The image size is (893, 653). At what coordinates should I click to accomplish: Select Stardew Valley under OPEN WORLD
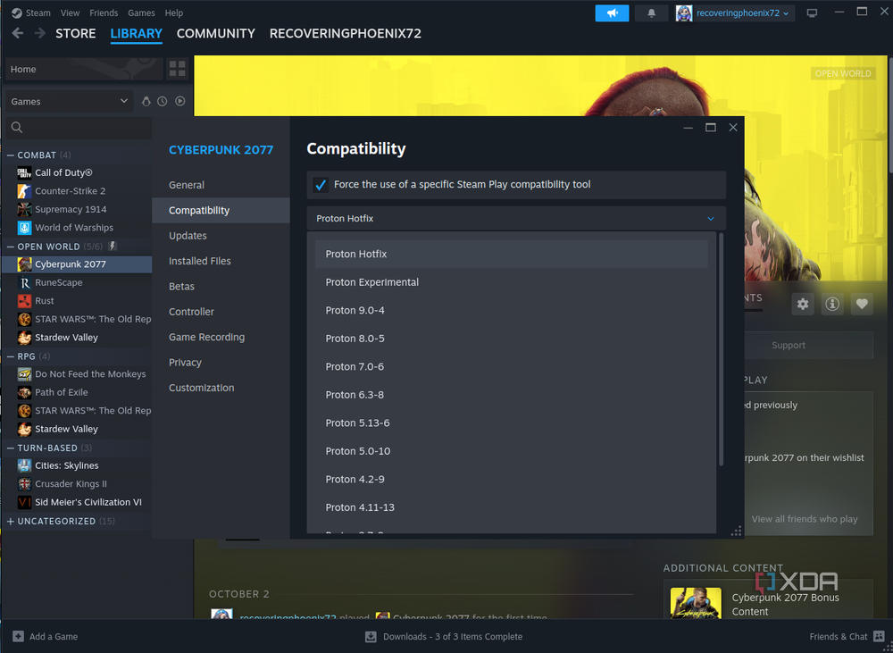click(x=77, y=338)
